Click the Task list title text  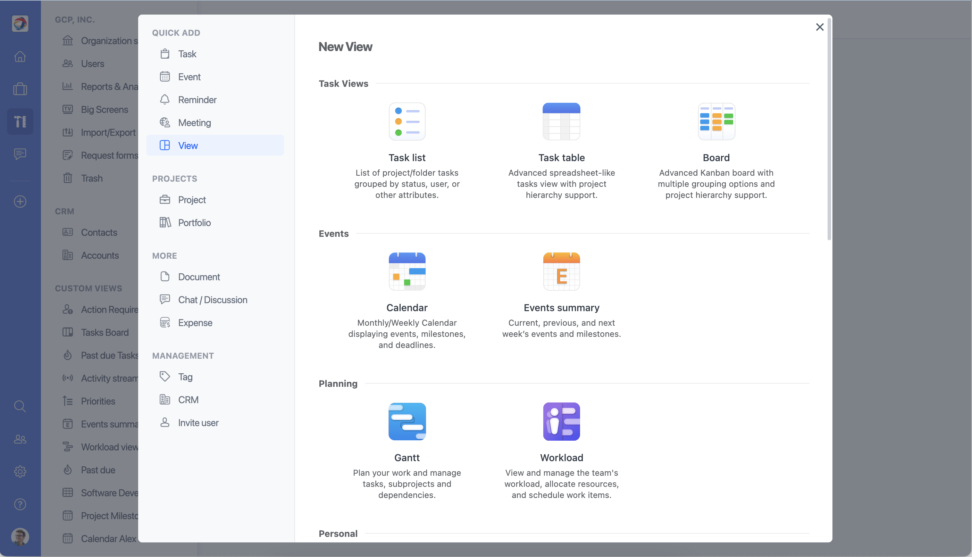407,158
